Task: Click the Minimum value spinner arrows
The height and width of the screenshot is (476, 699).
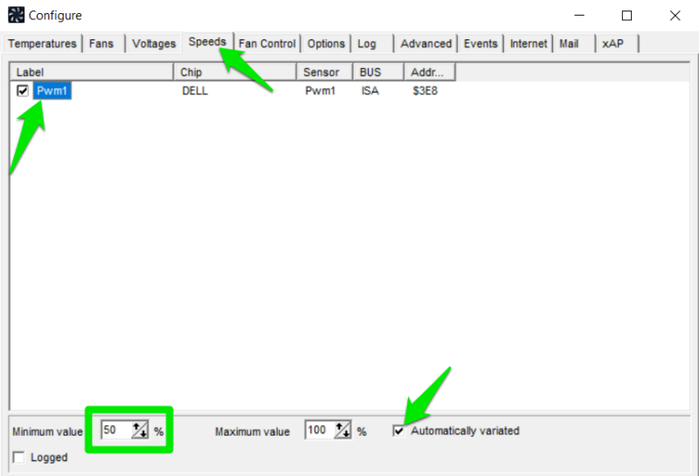Action: tap(140, 430)
